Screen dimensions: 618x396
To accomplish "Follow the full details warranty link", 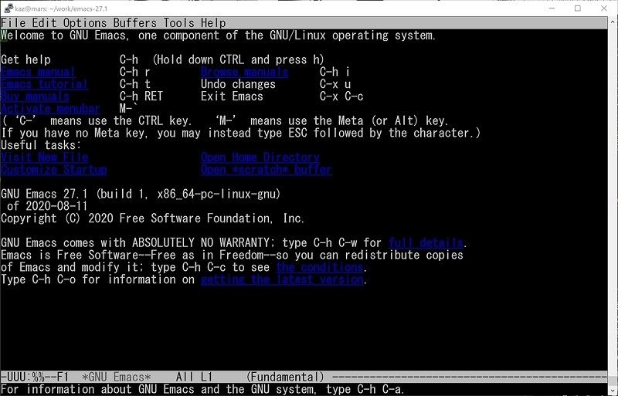I will 426,243.
